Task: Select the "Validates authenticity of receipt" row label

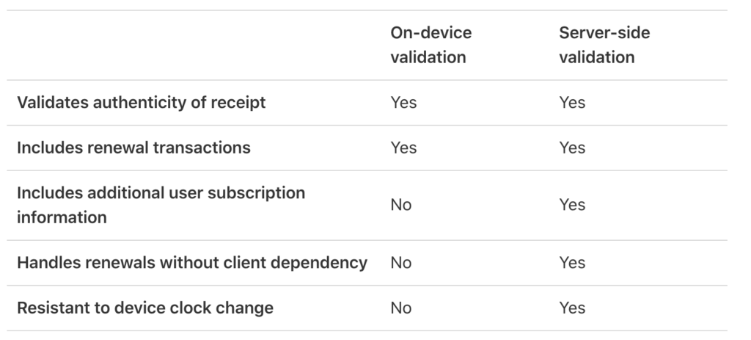Action: pos(142,102)
